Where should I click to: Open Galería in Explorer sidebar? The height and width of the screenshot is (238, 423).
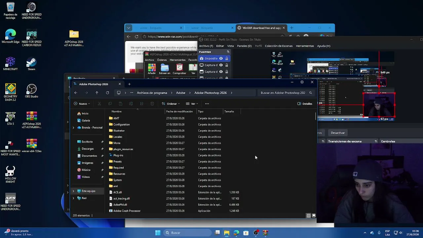(x=83, y=121)
